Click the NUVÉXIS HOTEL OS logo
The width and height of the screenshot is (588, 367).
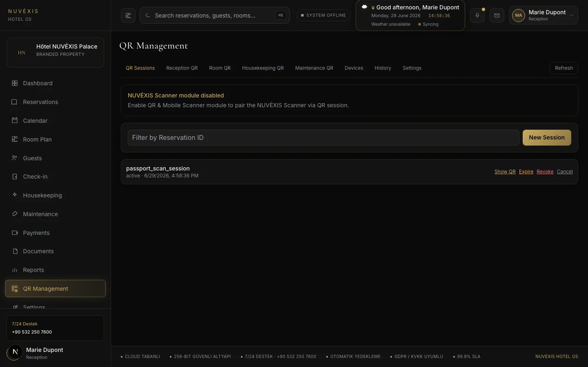[x=23, y=15]
